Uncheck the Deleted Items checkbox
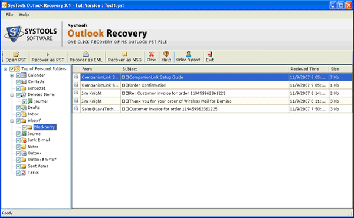 18,95
